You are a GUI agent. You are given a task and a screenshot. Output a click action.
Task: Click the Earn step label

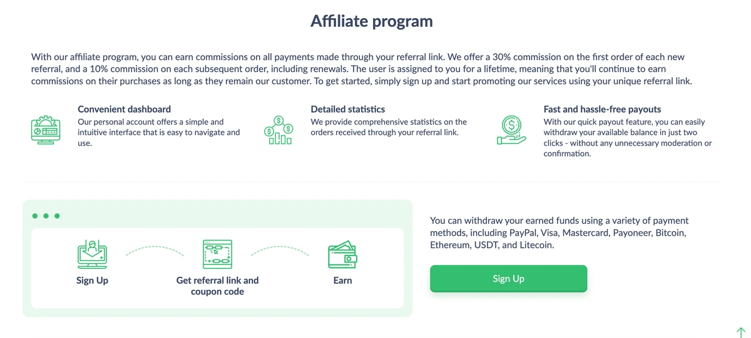tap(342, 281)
